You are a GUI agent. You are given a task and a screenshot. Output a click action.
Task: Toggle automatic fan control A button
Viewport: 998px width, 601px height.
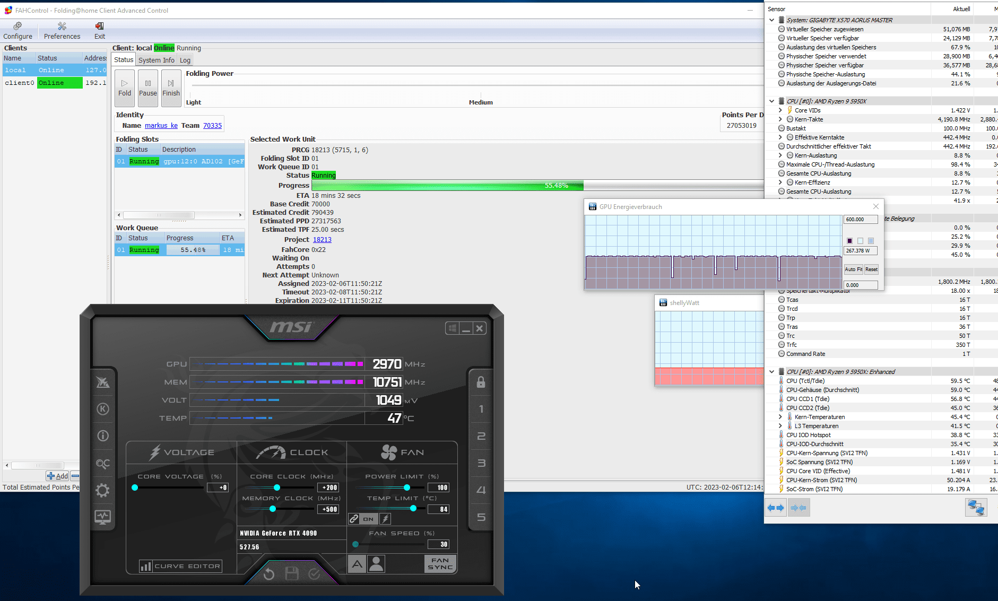[x=357, y=564]
